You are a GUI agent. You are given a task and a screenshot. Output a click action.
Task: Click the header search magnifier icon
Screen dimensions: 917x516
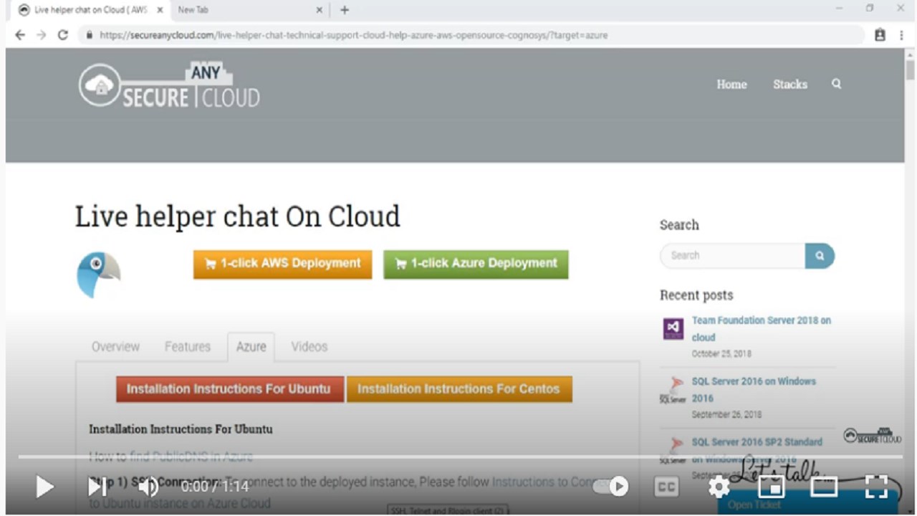(836, 84)
